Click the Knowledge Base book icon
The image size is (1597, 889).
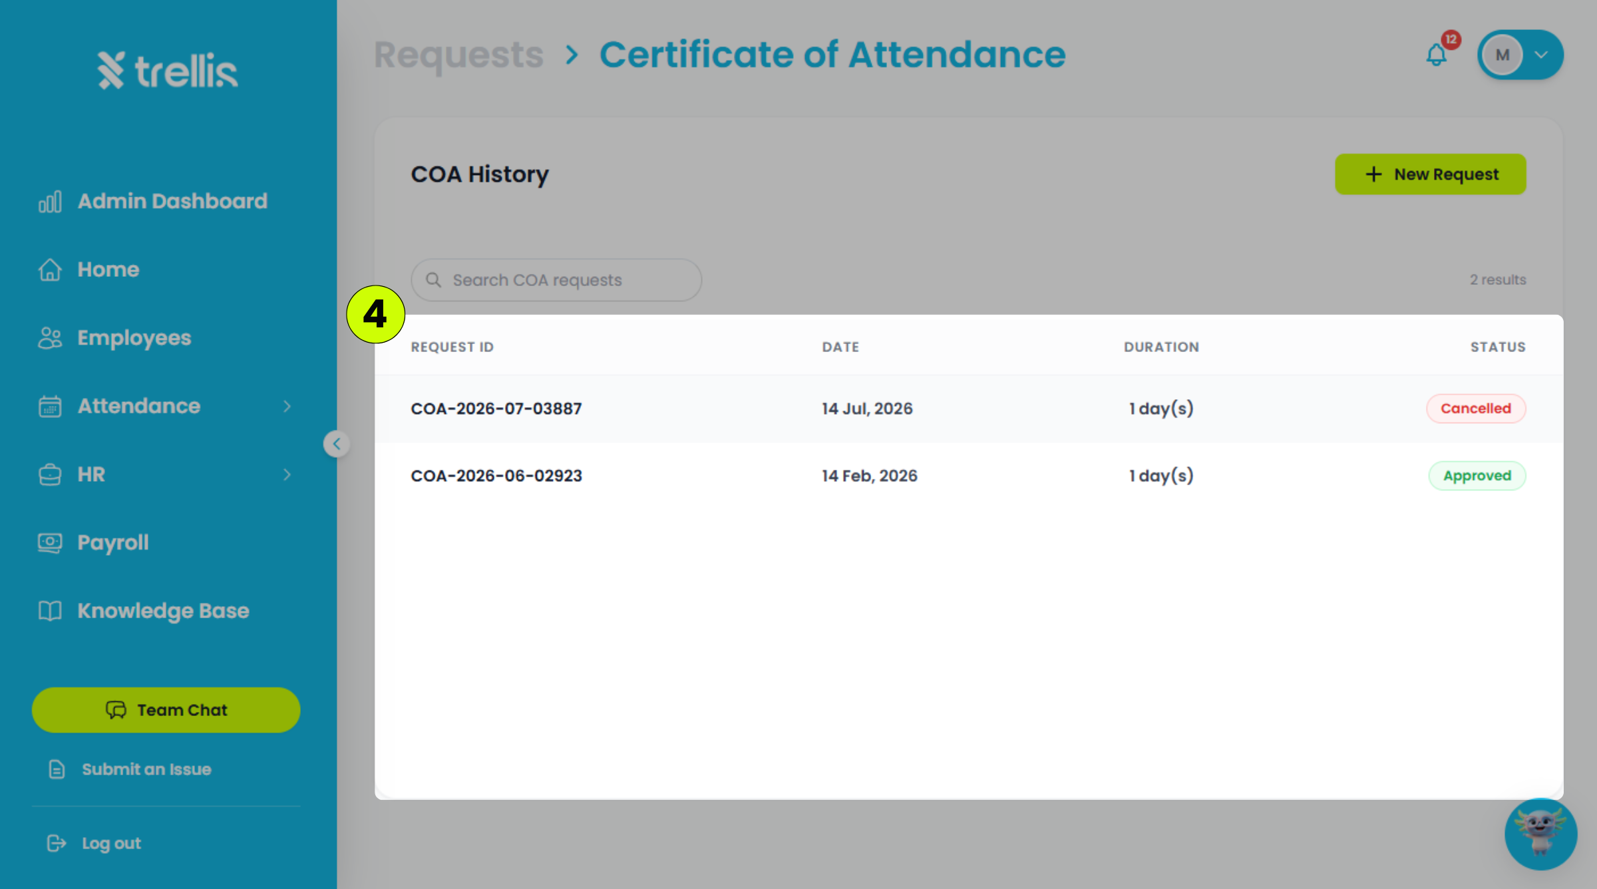point(50,611)
